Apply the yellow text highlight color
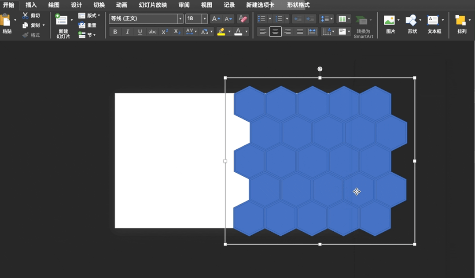 [x=221, y=32]
